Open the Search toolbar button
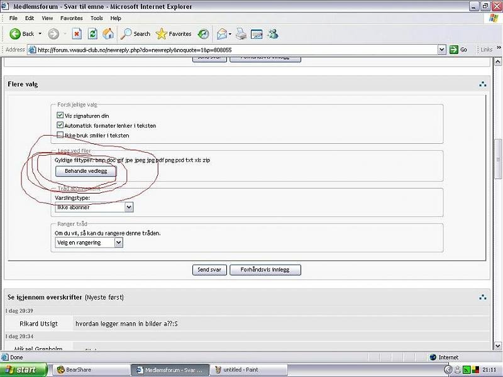 pyautogui.click(x=136, y=34)
